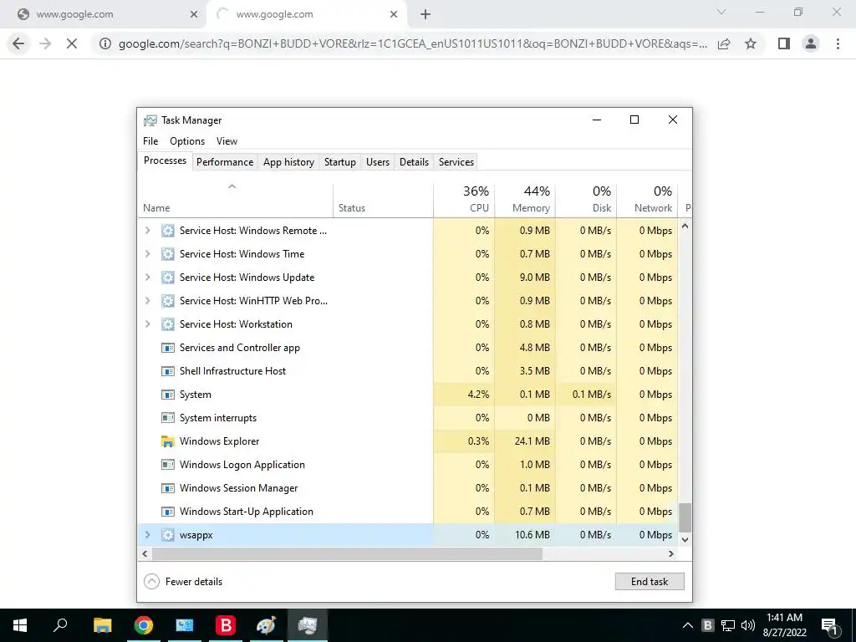Screen dimensions: 856x642
Task: Click the Task Manager title bar icon
Action: 150,120
